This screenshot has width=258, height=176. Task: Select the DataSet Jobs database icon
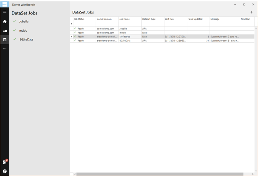(5, 39)
